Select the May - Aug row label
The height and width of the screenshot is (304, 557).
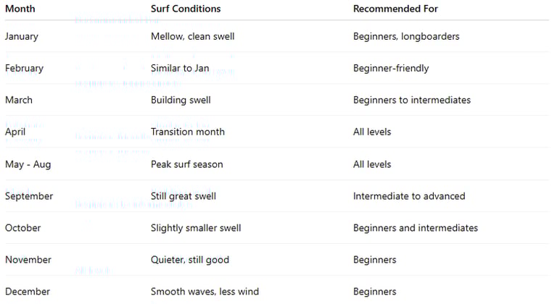point(28,164)
